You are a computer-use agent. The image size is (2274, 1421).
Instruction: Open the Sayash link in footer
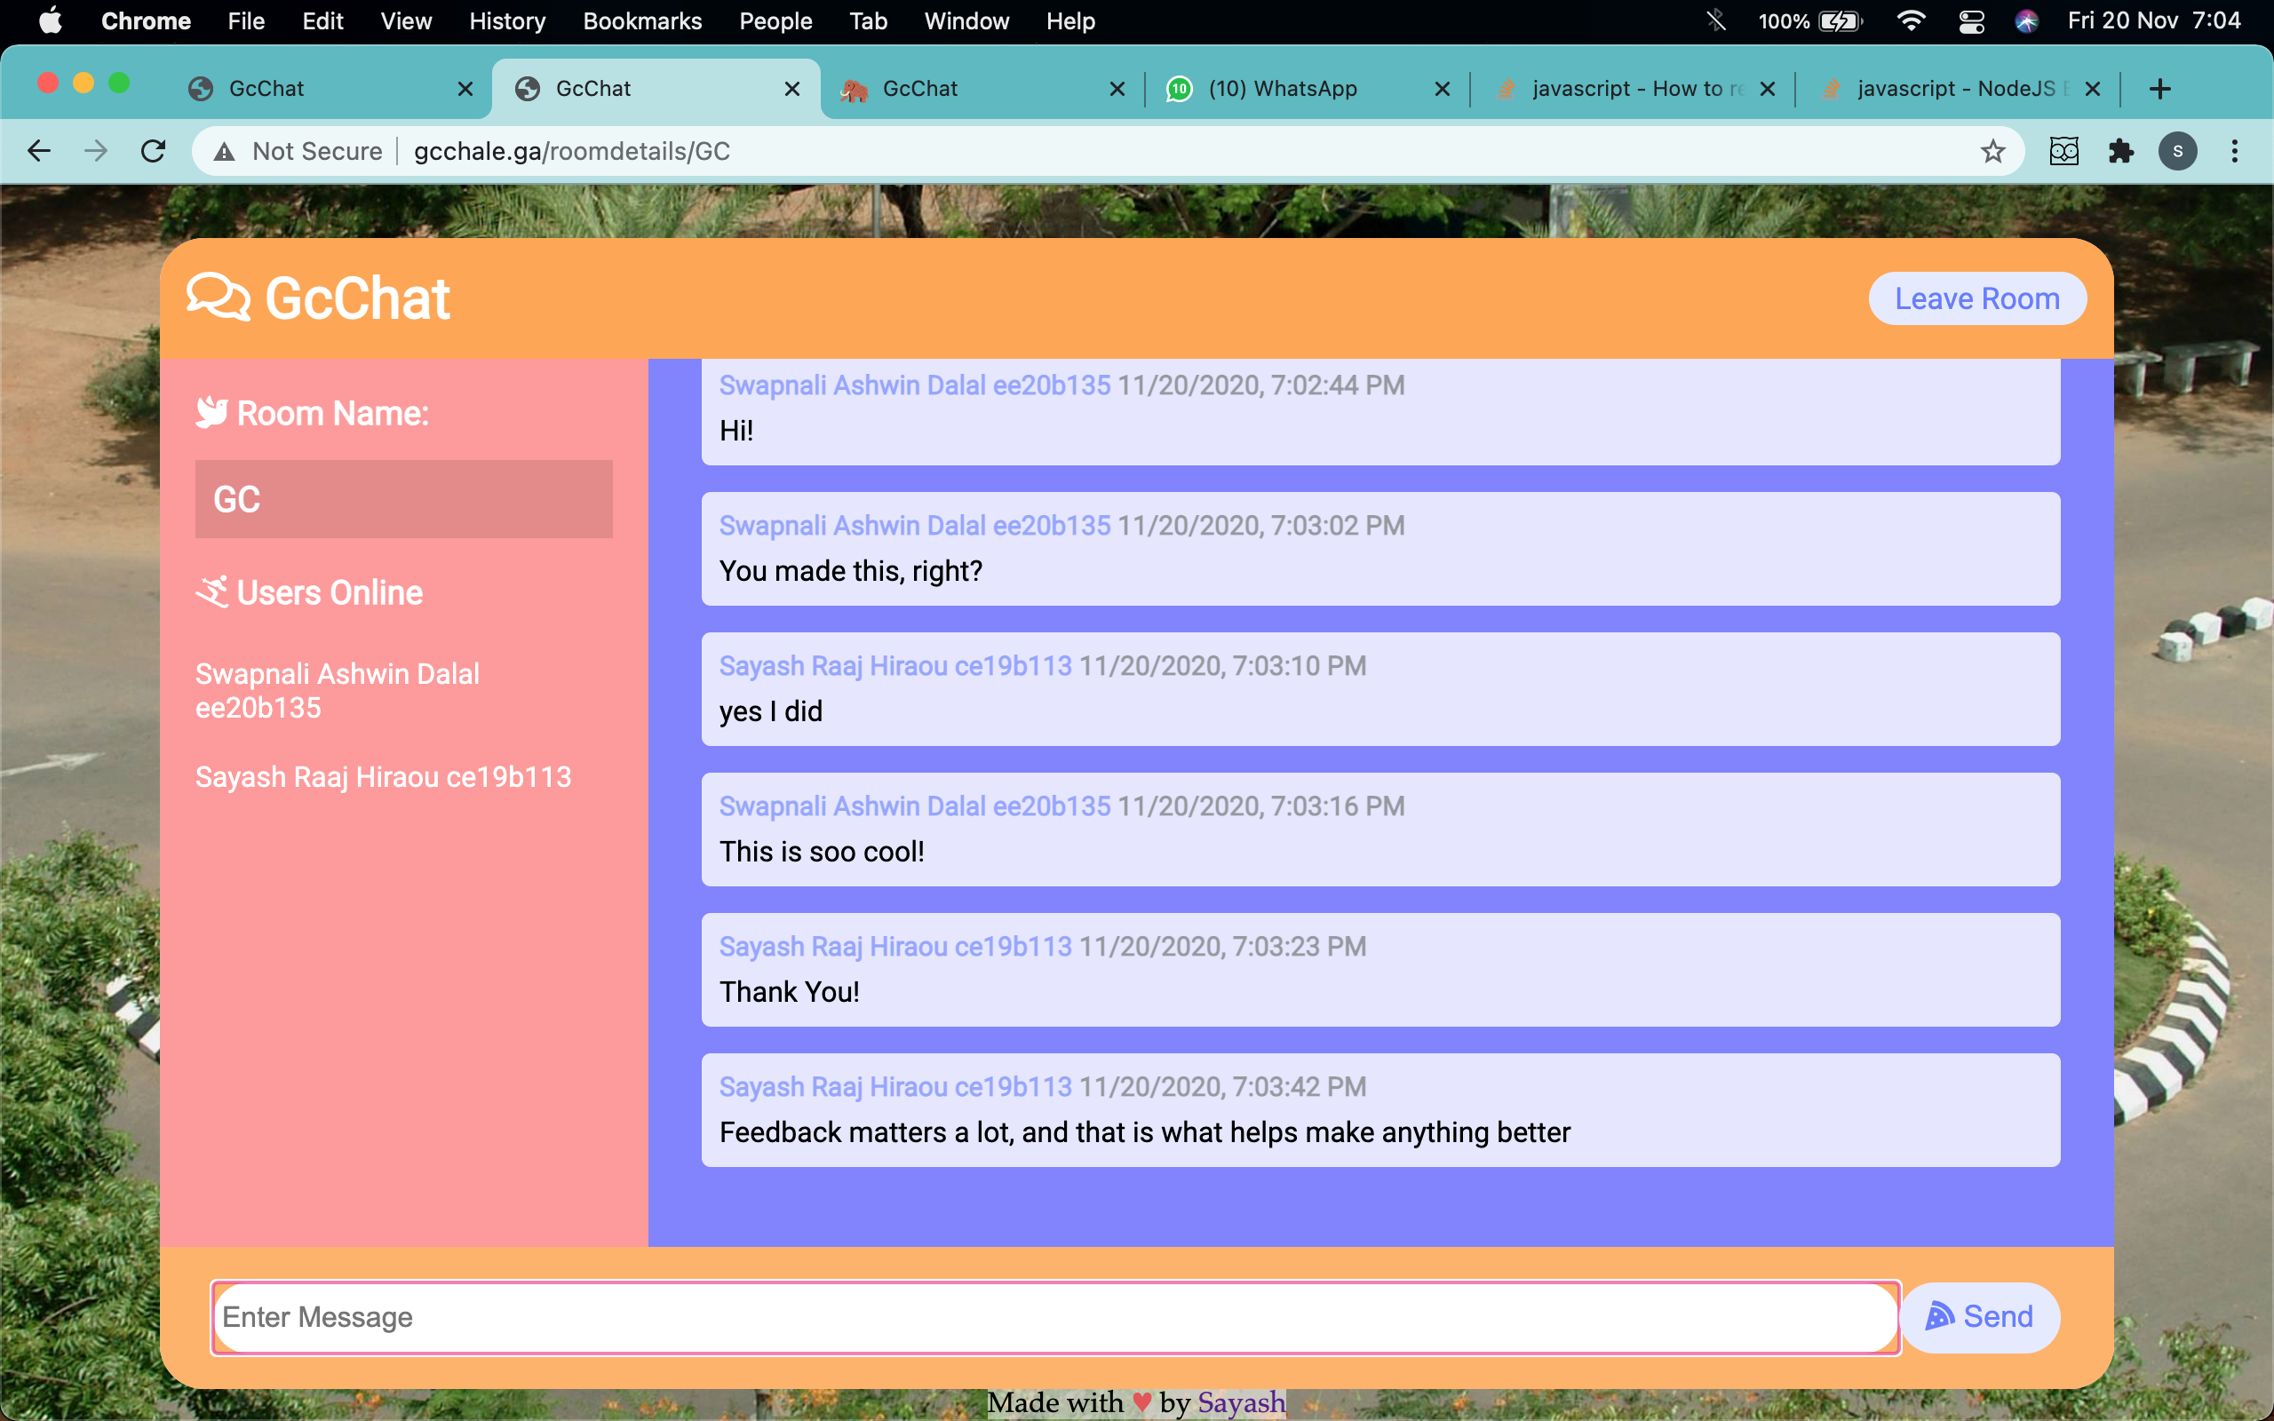[1241, 1402]
